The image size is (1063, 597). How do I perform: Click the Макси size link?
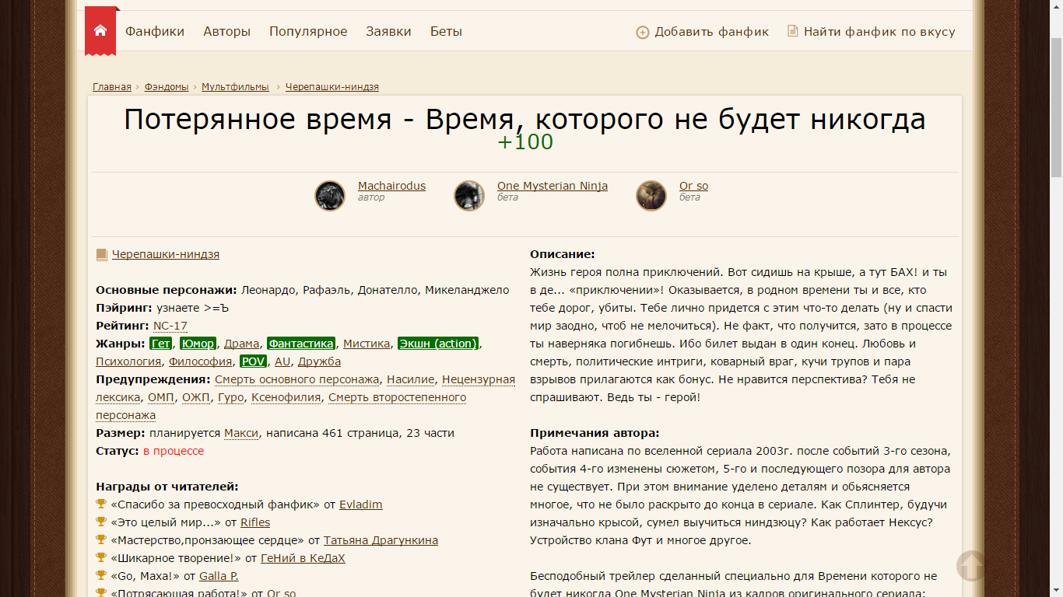[241, 433]
